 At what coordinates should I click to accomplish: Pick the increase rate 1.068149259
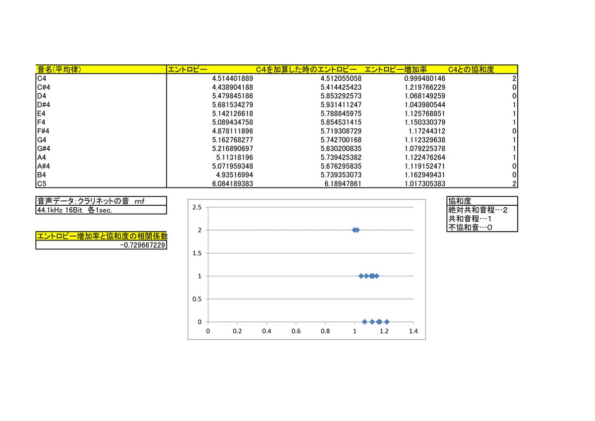point(424,96)
